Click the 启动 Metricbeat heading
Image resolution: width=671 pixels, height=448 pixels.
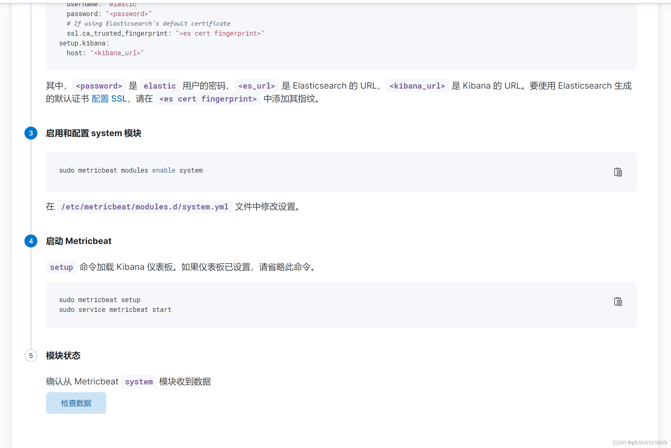tap(79, 241)
